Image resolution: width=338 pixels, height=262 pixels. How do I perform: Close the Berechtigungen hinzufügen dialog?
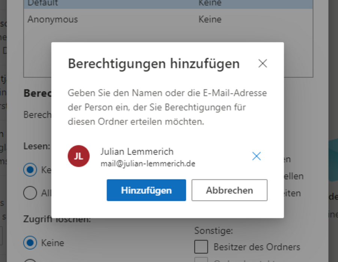click(x=263, y=64)
